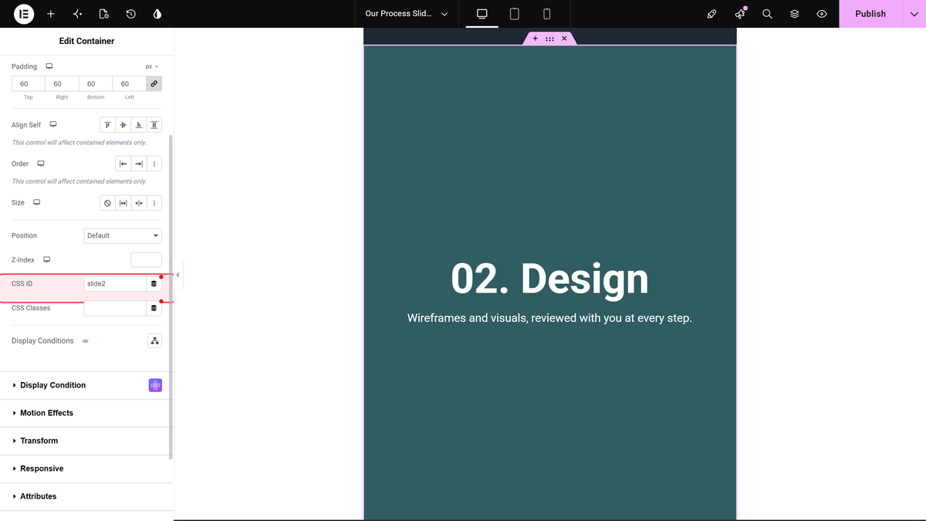
Task: Set Align Self to end
Action: coord(139,125)
